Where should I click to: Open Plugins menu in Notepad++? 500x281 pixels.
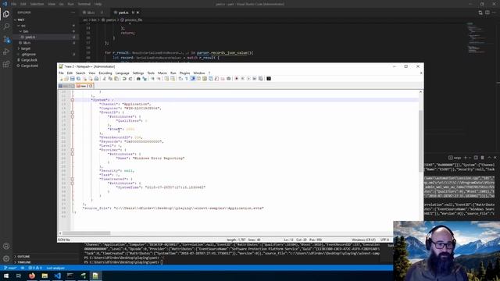click(x=184, y=73)
